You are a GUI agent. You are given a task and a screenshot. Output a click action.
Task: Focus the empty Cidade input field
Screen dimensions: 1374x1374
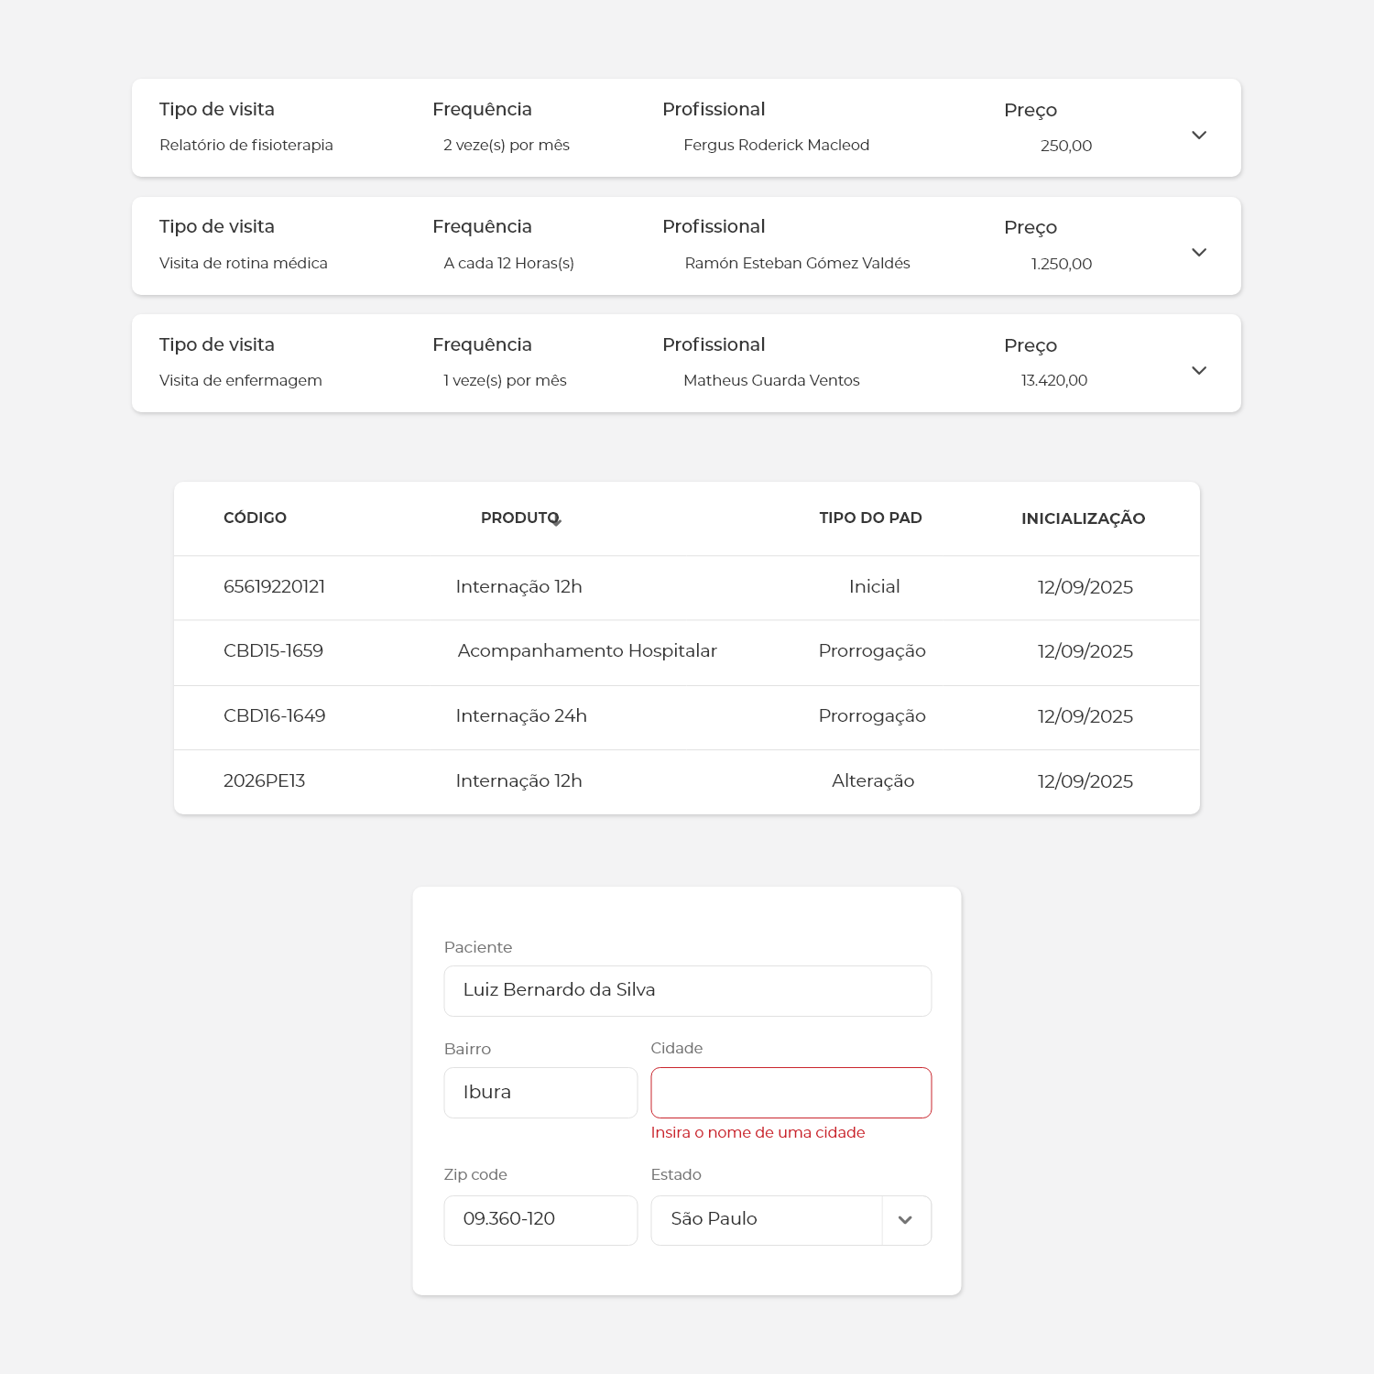point(791,1092)
